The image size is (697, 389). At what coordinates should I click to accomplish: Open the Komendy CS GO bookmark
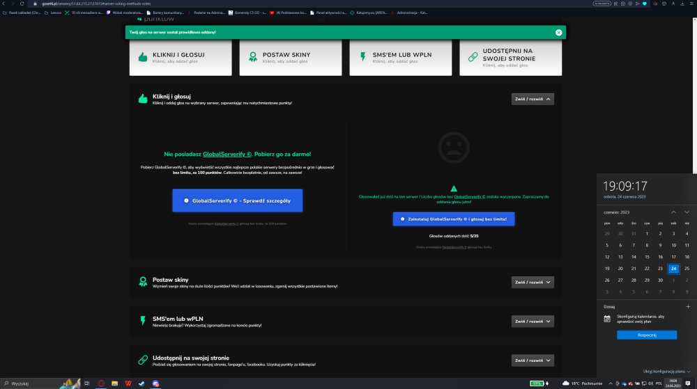coord(247,13)
